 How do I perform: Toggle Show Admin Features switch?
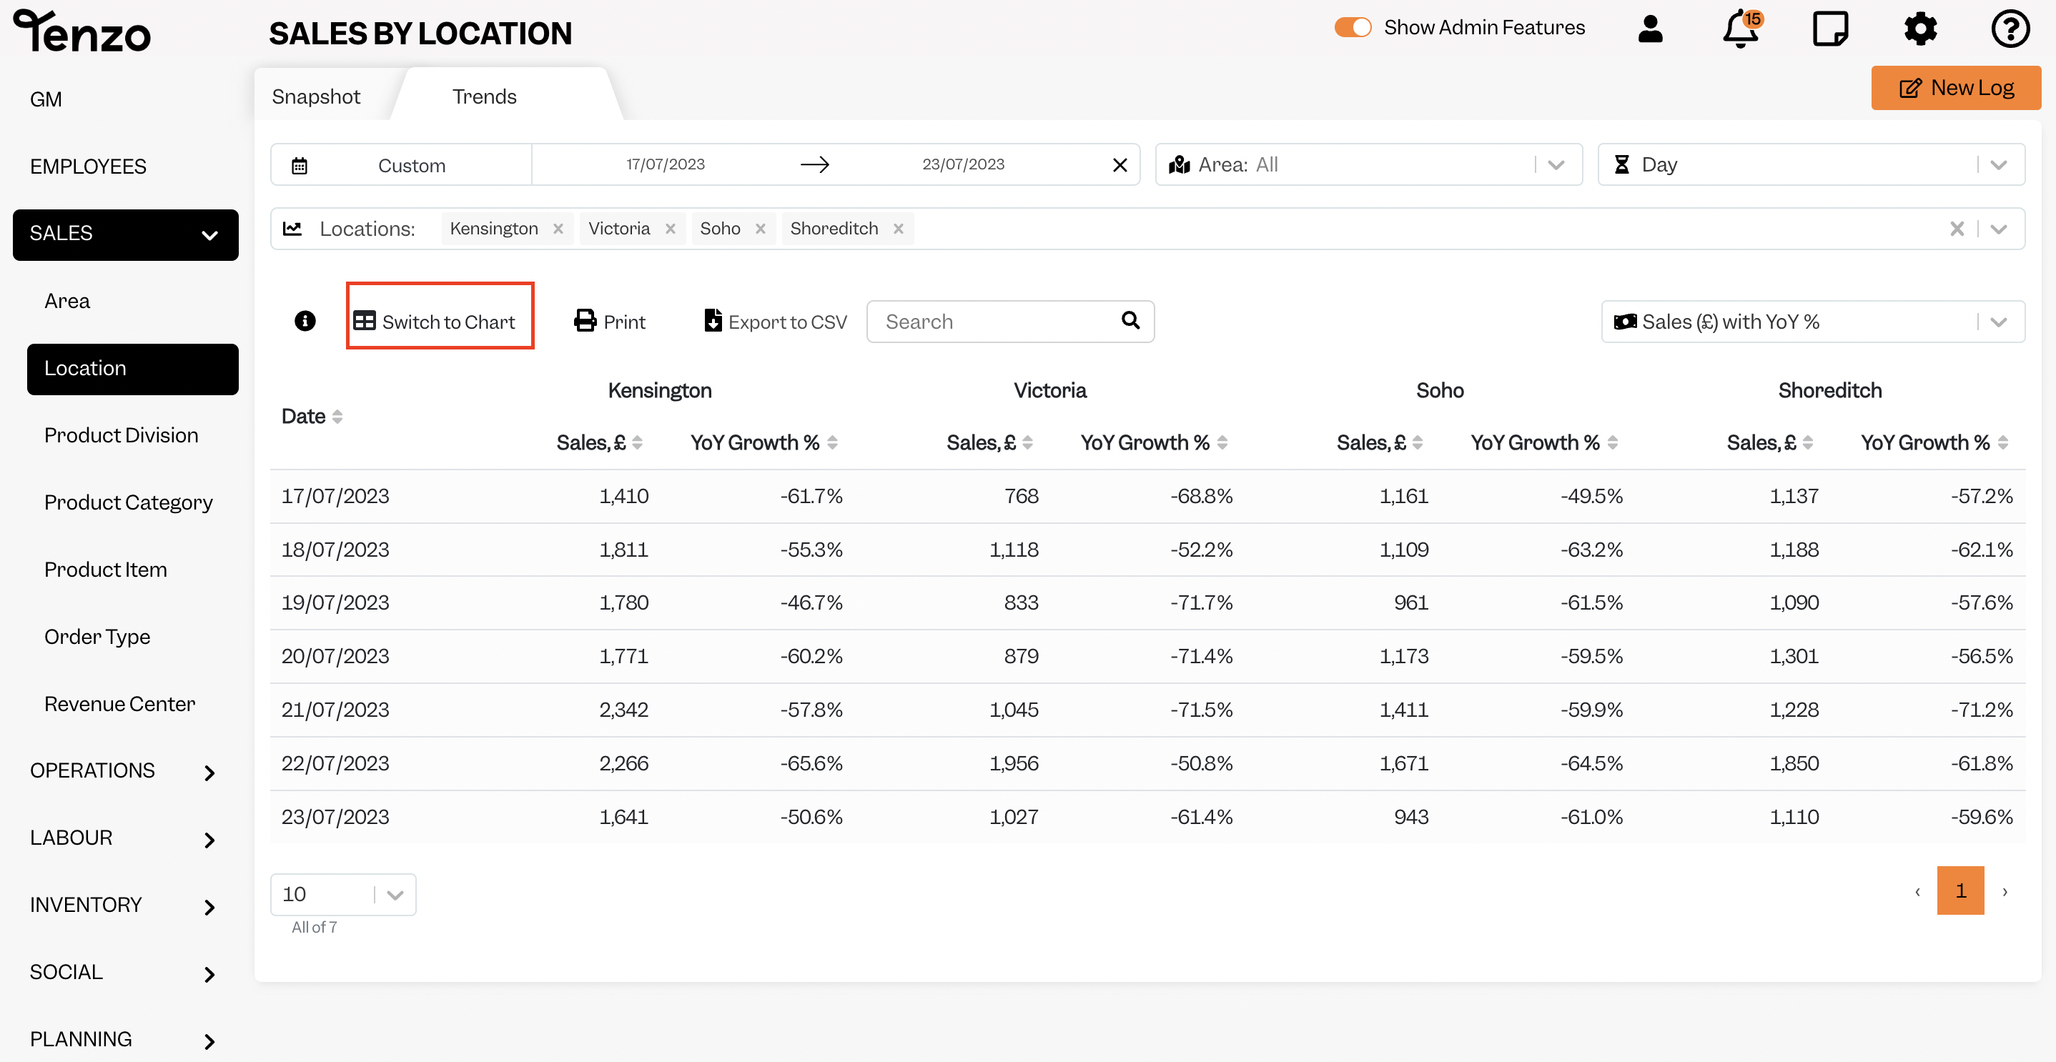(1353, 28)
